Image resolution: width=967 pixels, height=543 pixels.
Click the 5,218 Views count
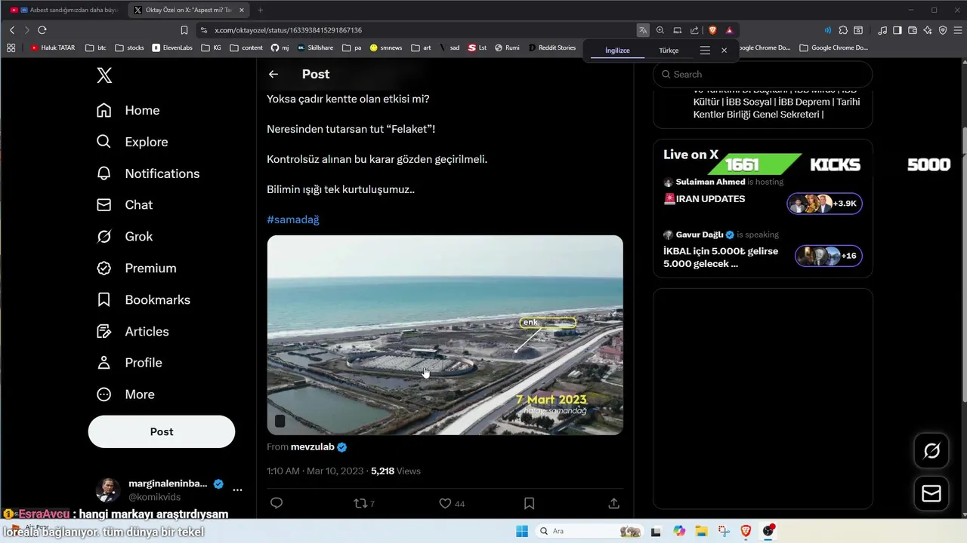click(x=396, y=471)
